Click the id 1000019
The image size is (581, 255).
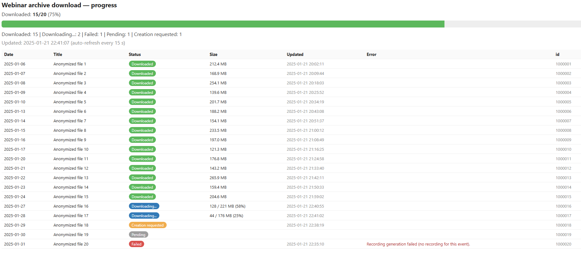(563, 234)
